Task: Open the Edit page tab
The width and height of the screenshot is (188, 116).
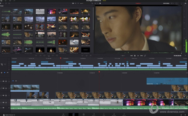Action: [84, 114]
